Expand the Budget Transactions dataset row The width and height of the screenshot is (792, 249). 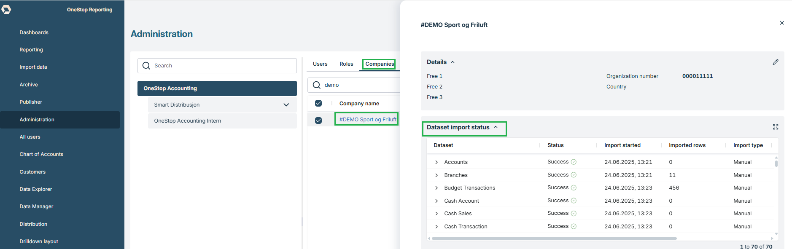pos(436,188)
